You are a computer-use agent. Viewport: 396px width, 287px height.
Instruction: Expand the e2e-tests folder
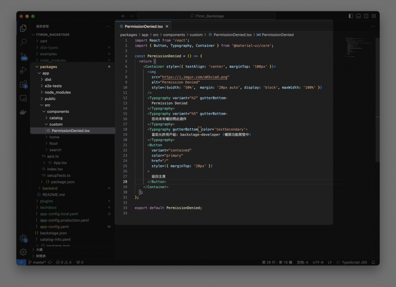point(73,86)
